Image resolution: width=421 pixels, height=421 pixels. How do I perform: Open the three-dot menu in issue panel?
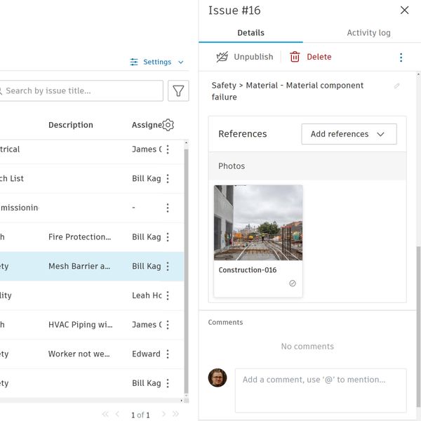pyautogui.click(x=401, y=58)
